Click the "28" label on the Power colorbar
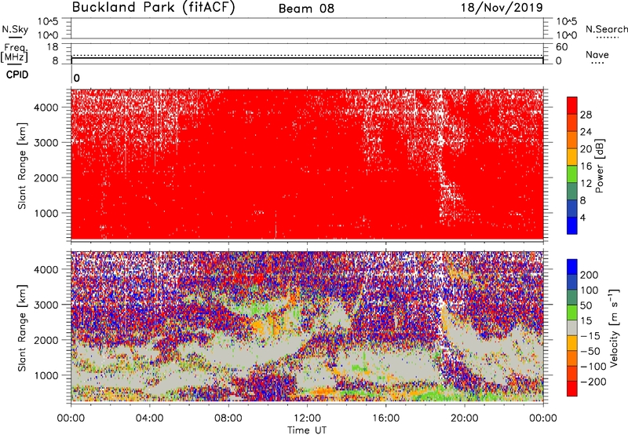Image resolution: width=628 pixels, height=435 pixels. [x=586, y=115]
